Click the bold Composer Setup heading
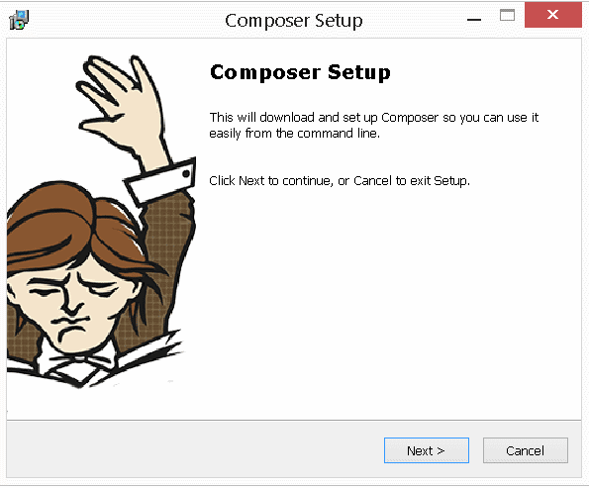This screenshot has height=488, width=589. (x=300, y=72)
